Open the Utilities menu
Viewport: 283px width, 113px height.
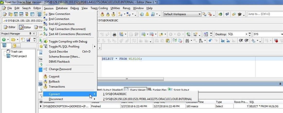[x=115, y=8]
